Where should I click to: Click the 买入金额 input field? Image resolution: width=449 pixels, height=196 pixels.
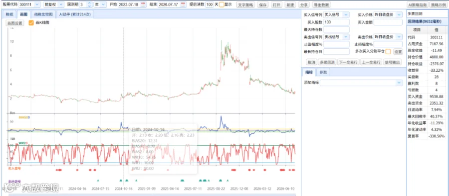pyautogui.click(x=388, y=22)
